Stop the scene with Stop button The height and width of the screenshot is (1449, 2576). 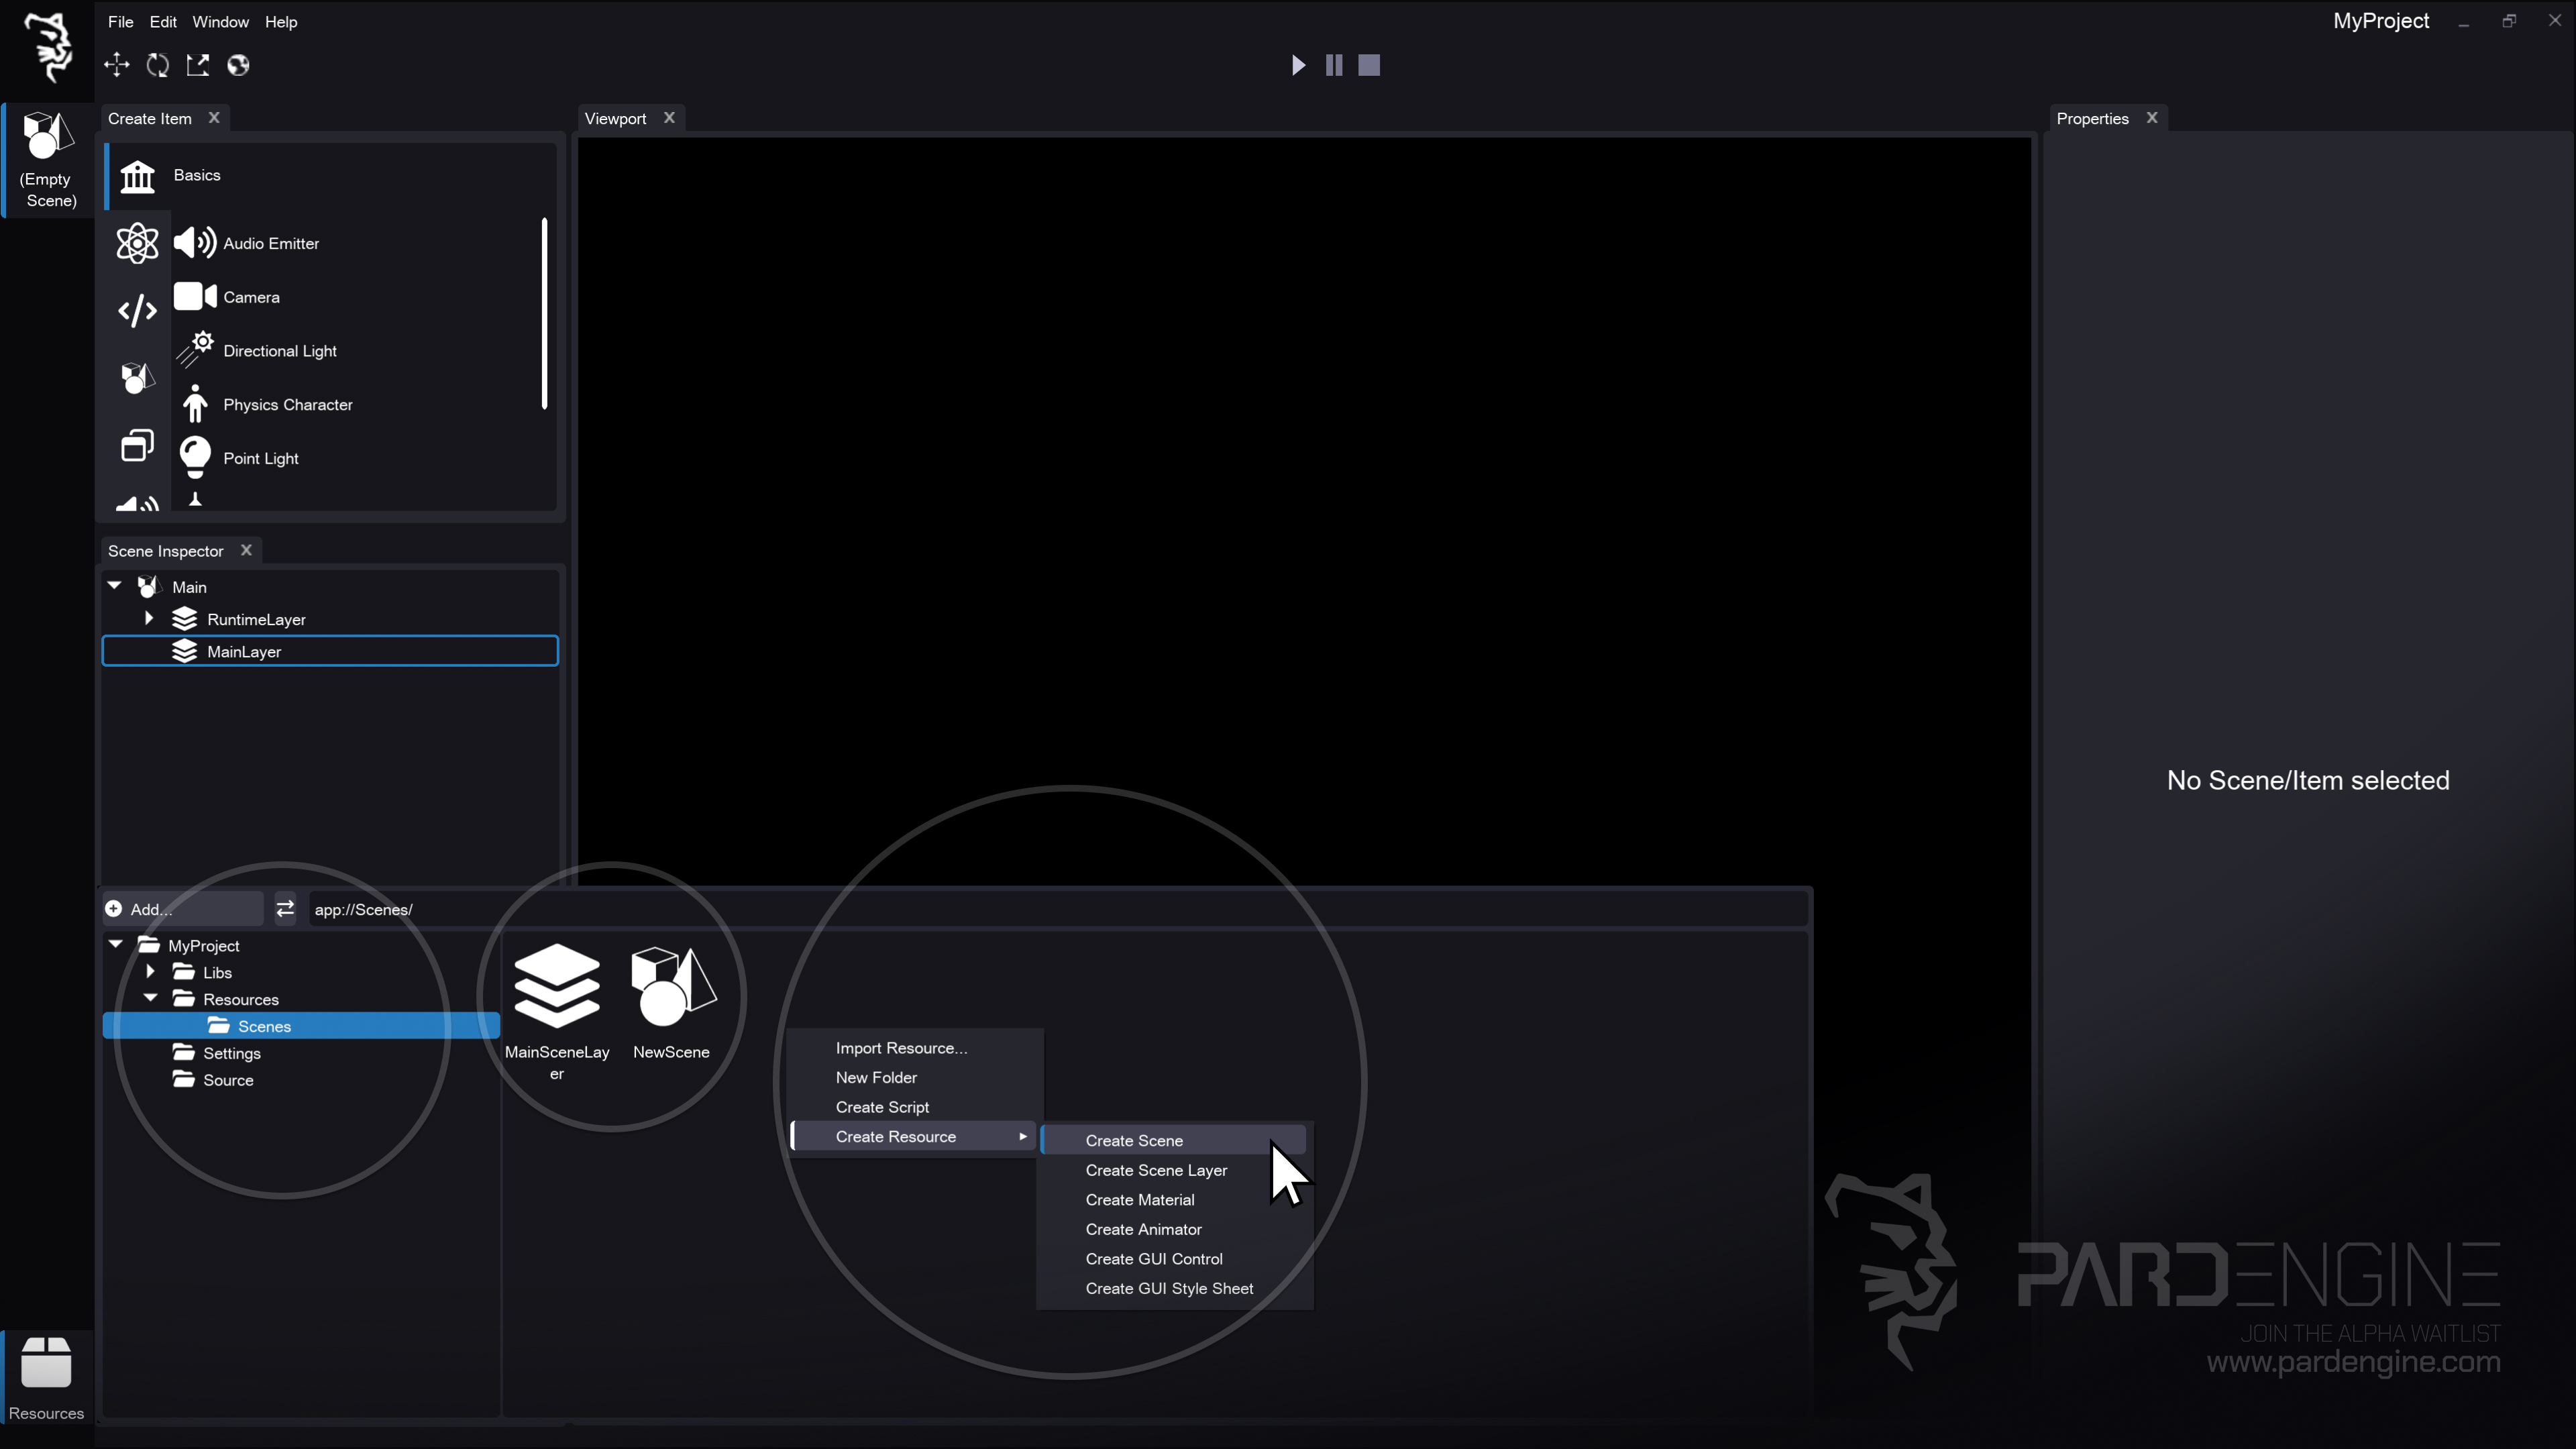click(x=1369, y=65)
